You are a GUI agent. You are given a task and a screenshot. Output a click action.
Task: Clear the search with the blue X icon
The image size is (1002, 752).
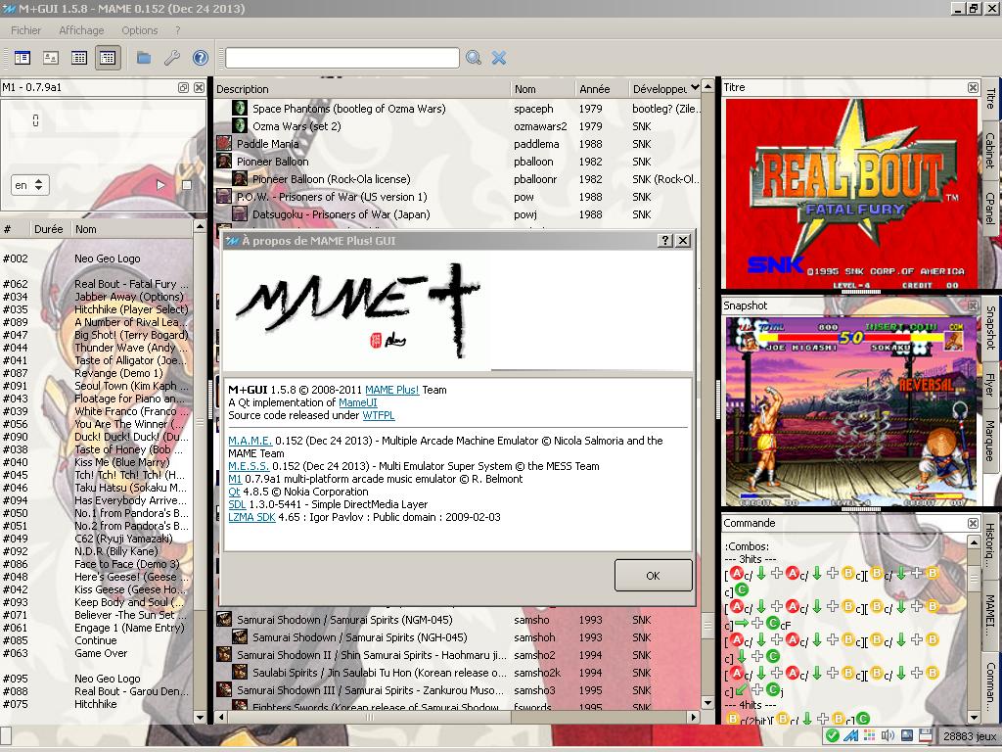(499, 58)
